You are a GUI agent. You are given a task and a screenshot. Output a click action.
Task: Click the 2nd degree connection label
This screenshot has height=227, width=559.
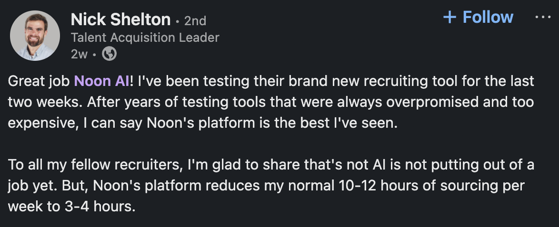coord(195,21)
